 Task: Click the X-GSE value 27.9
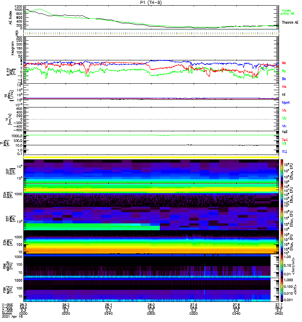[194, 305]
